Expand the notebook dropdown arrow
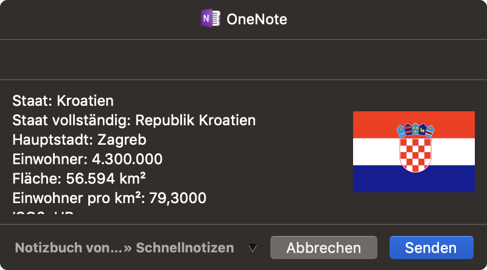Image resolution: width=487 pixels, height=270 pixels. click(x=253, y=248)
